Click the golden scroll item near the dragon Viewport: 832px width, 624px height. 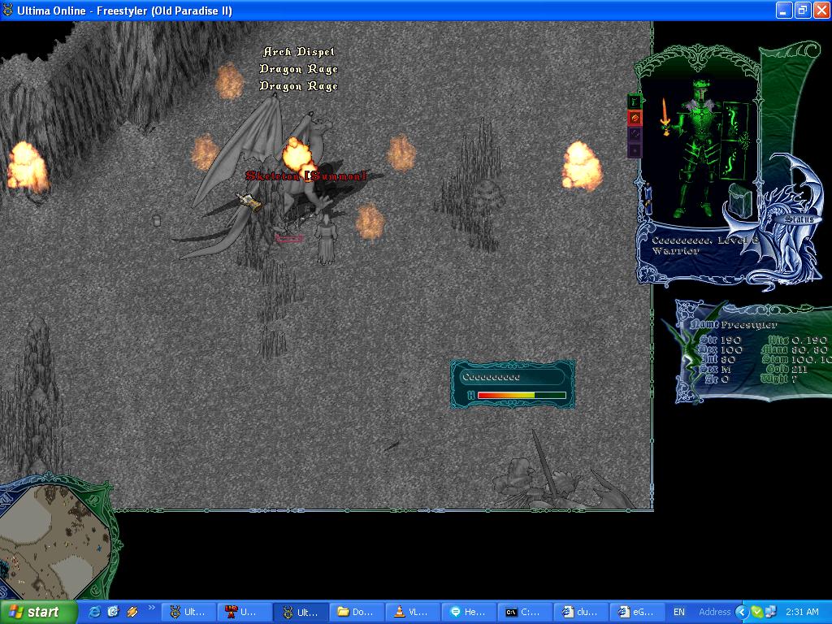249,201
